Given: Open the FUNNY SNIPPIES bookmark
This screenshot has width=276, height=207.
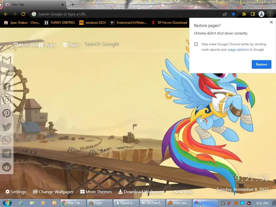Looking at the screenshot, I should (60, 23).
